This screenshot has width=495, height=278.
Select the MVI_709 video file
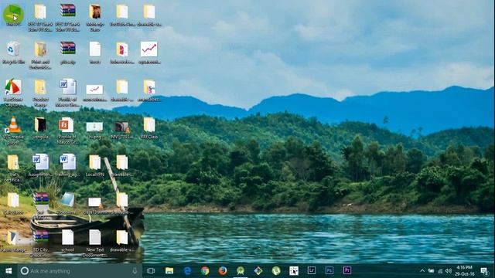[122, 129]
